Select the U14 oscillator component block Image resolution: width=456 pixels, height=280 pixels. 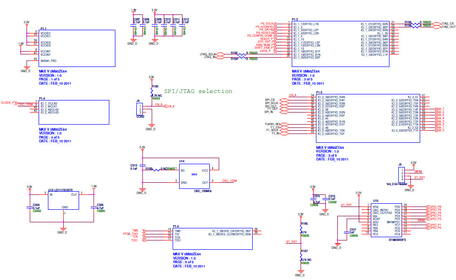click(195, 176)
